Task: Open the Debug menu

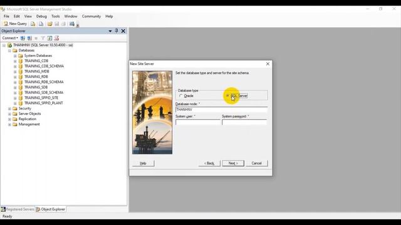Action: click(41, 16)
